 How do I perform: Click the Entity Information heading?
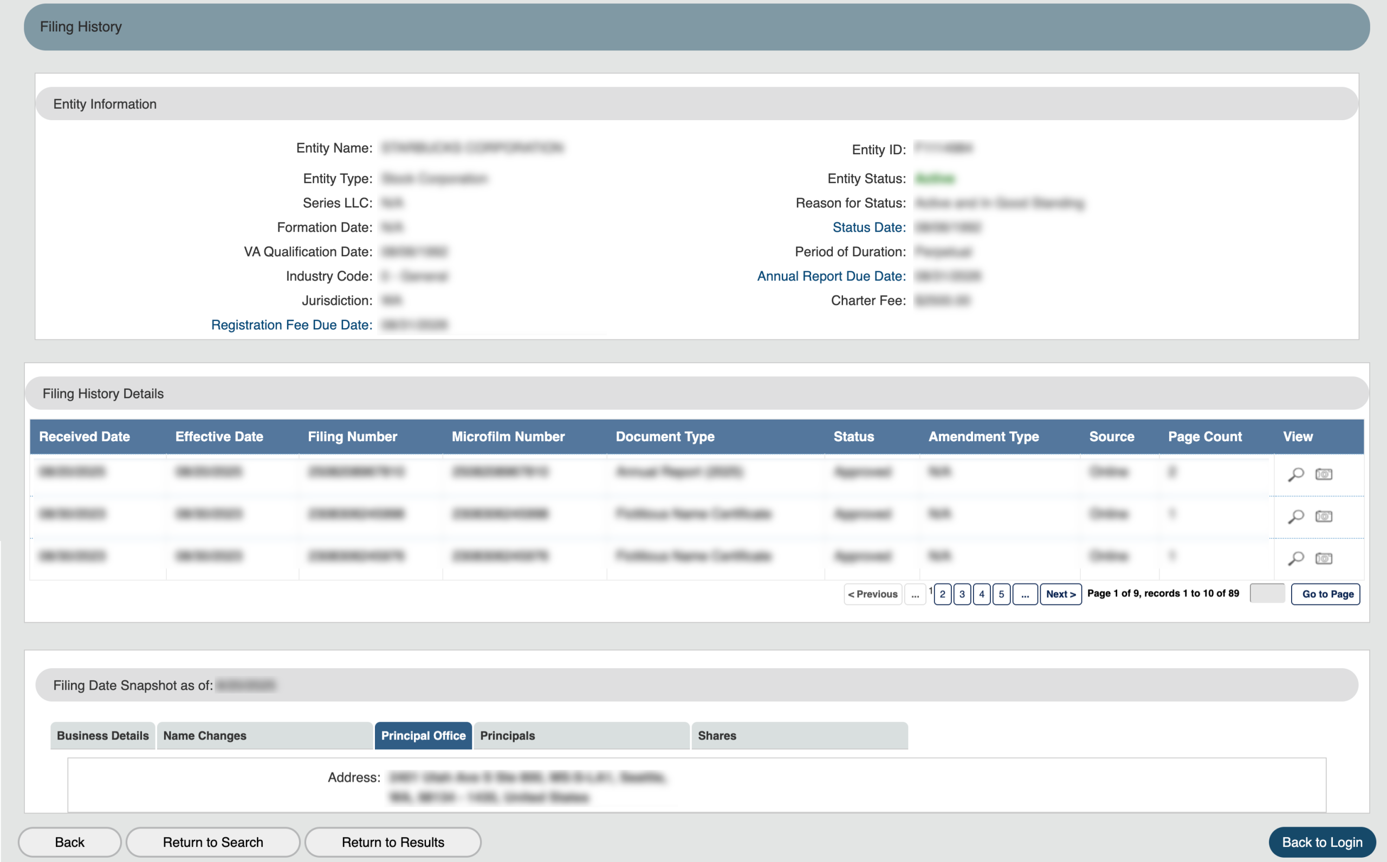coord(105,104)
